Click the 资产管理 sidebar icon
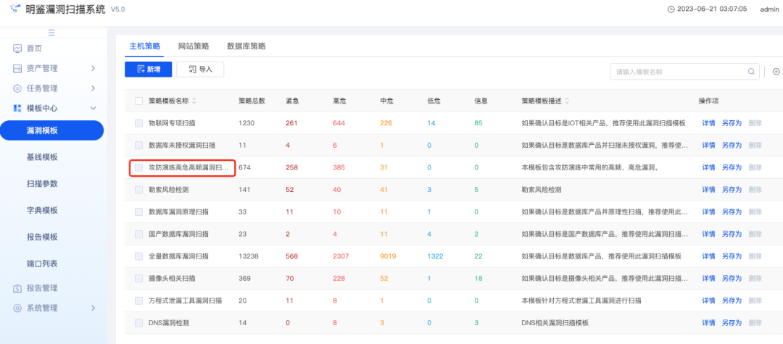 click(x=17, y=69)
